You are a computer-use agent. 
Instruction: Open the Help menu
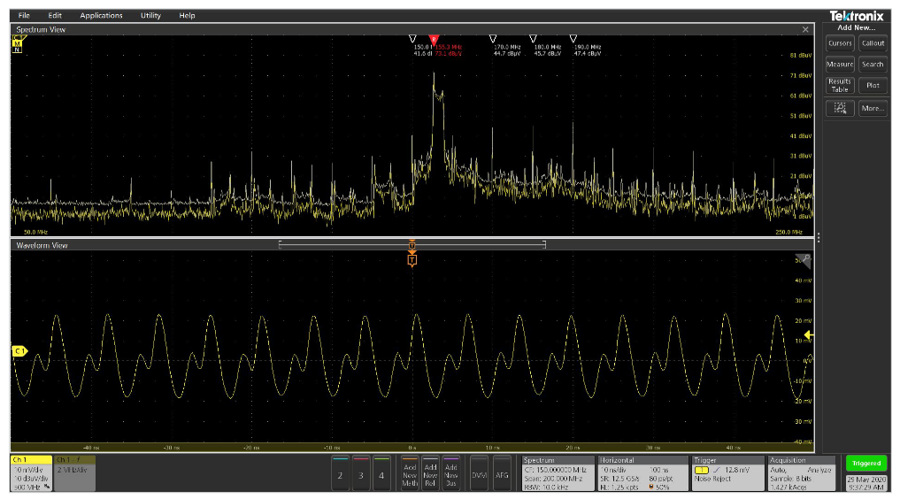point(187,16)
